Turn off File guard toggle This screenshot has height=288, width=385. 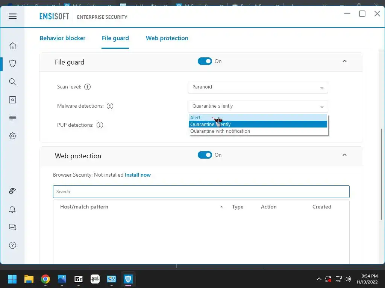point(205,61)
